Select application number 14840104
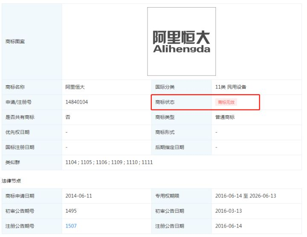307x237 pixels. [77, 102]
